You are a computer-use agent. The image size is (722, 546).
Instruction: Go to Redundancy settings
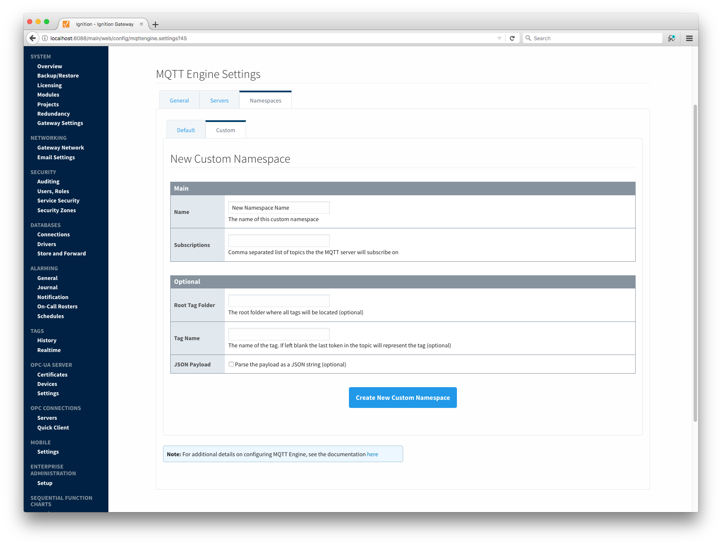[53, 114]
